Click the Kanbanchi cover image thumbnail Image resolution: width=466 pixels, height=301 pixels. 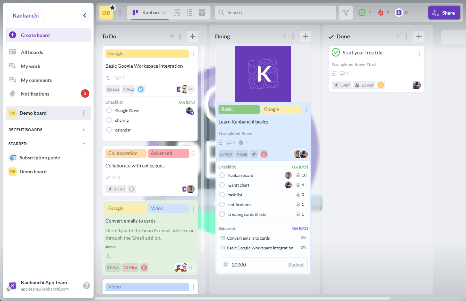click(263, 74)
